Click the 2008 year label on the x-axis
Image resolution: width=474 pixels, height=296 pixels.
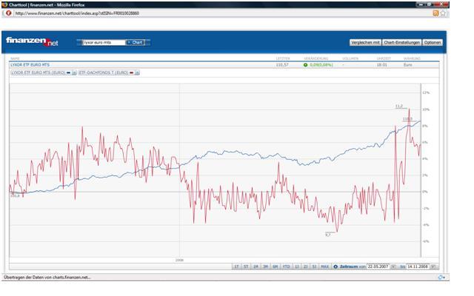pyautogui.click(x=179, y=260)
